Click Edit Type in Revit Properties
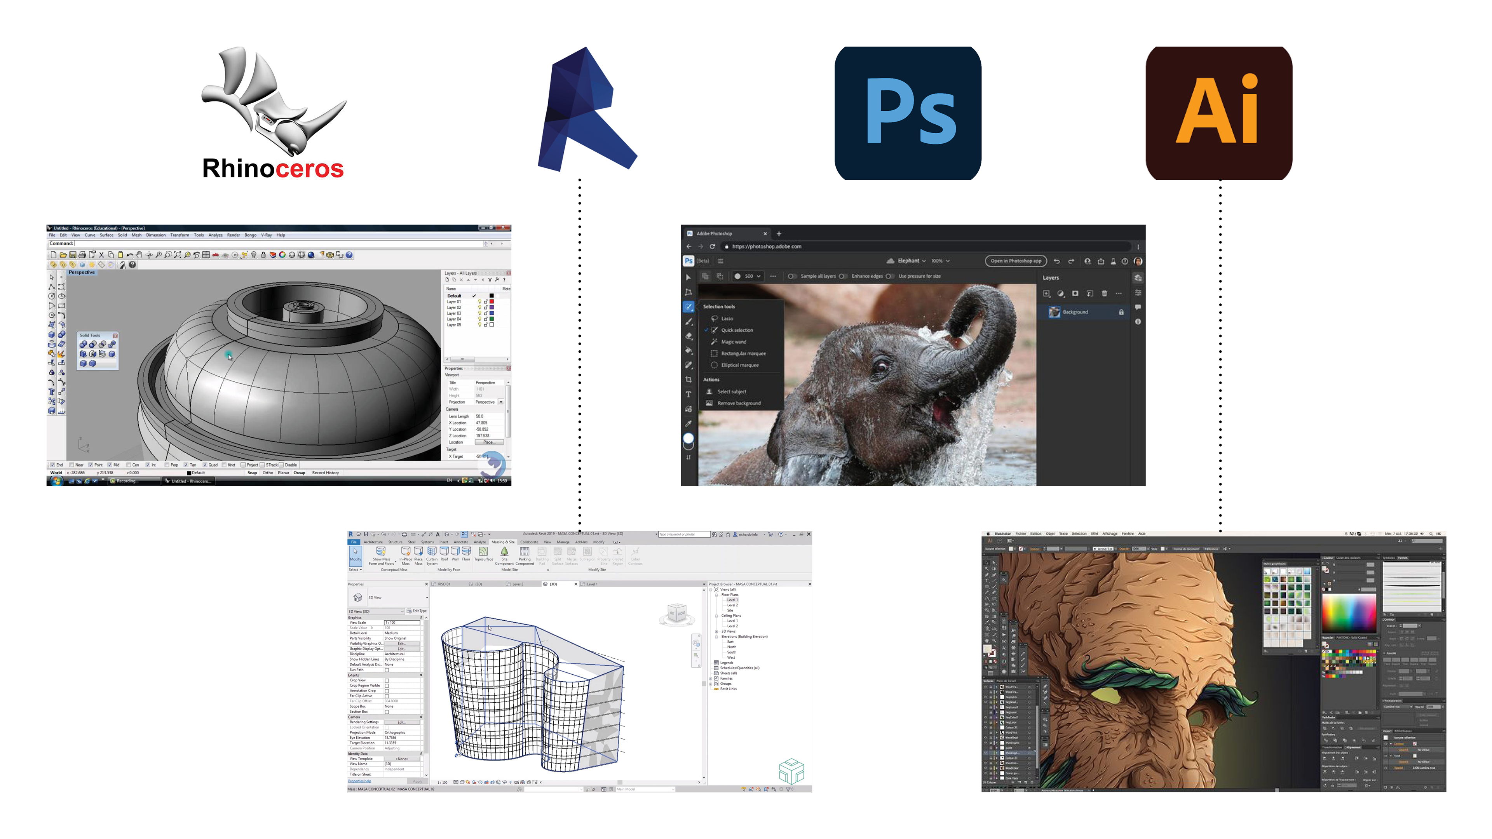This screenshot has width=1492, height=839. (417, 611)
